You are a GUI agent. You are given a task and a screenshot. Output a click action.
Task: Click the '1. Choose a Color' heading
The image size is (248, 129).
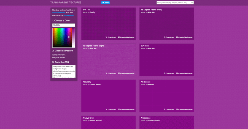pos(61,21)
